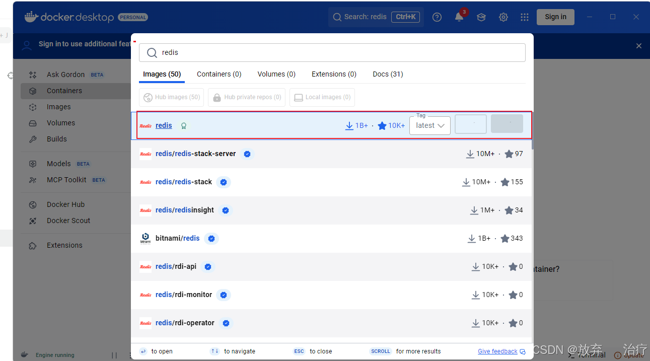The width and height of the screenshot is (650, 361).
Task: Select the redis/rdi-monitor result
Action: [331, 295]
